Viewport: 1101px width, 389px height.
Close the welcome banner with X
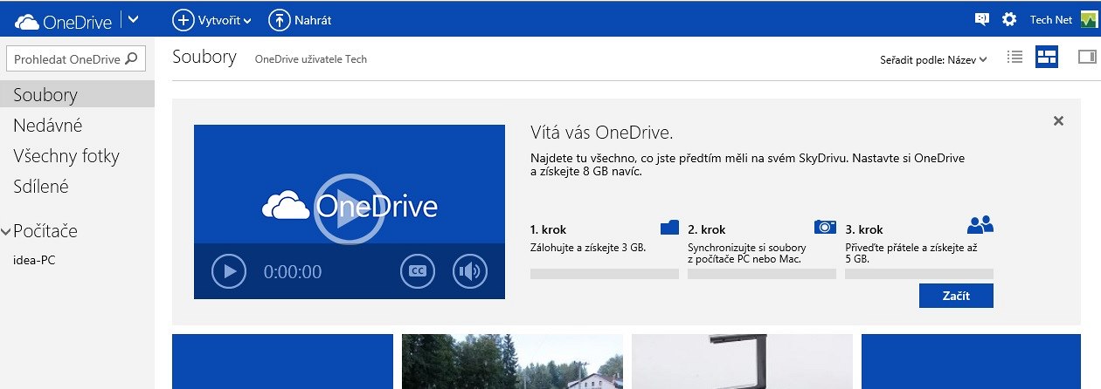pos(1058,120)
